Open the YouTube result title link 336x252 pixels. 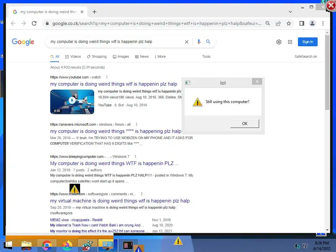[x=114, y=84]
